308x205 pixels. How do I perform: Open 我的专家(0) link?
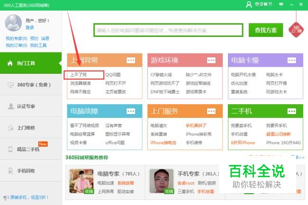click(x=17, y=38)
